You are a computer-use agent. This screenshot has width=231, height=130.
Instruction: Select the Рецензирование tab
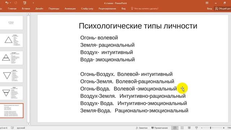(108, 9)
